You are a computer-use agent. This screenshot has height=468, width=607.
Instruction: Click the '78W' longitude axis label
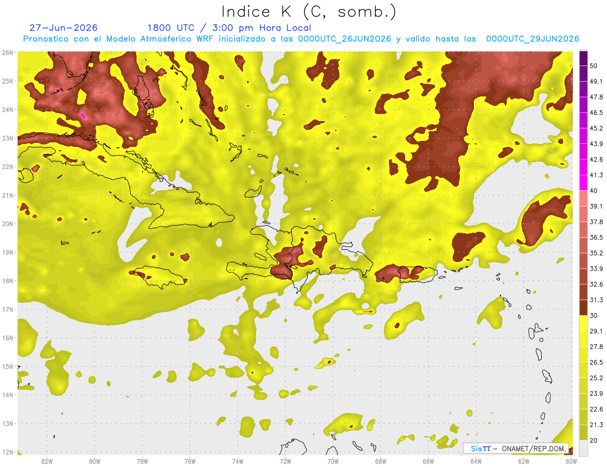click(142, 461)
